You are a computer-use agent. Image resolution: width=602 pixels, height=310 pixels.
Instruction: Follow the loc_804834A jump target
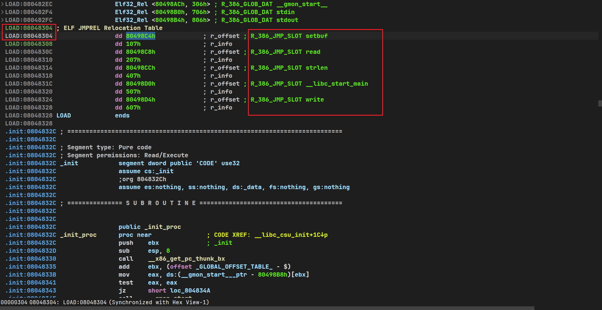[x=190, y=291]
